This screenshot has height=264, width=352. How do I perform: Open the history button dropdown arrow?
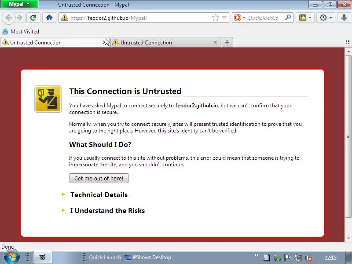tap(331, 18)
